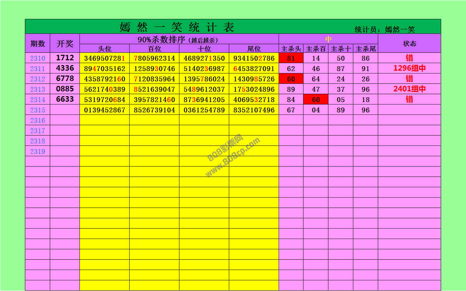Click the 状态 column header
Screen dimensions: 466x291
click(409, 43)
